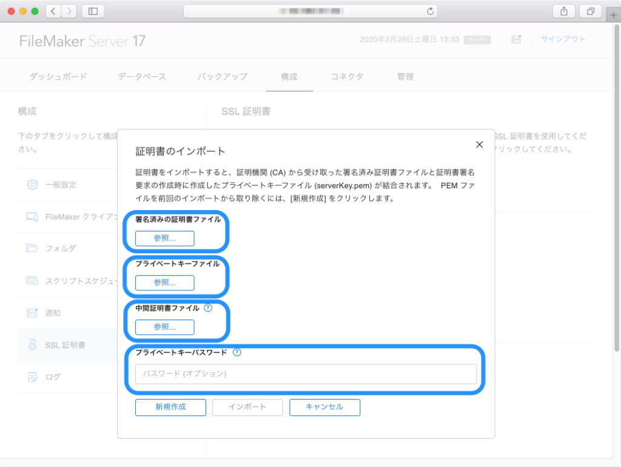Reload the page with the refresh icon
This screenshot has height=467, width=621.
click(430, 11)
